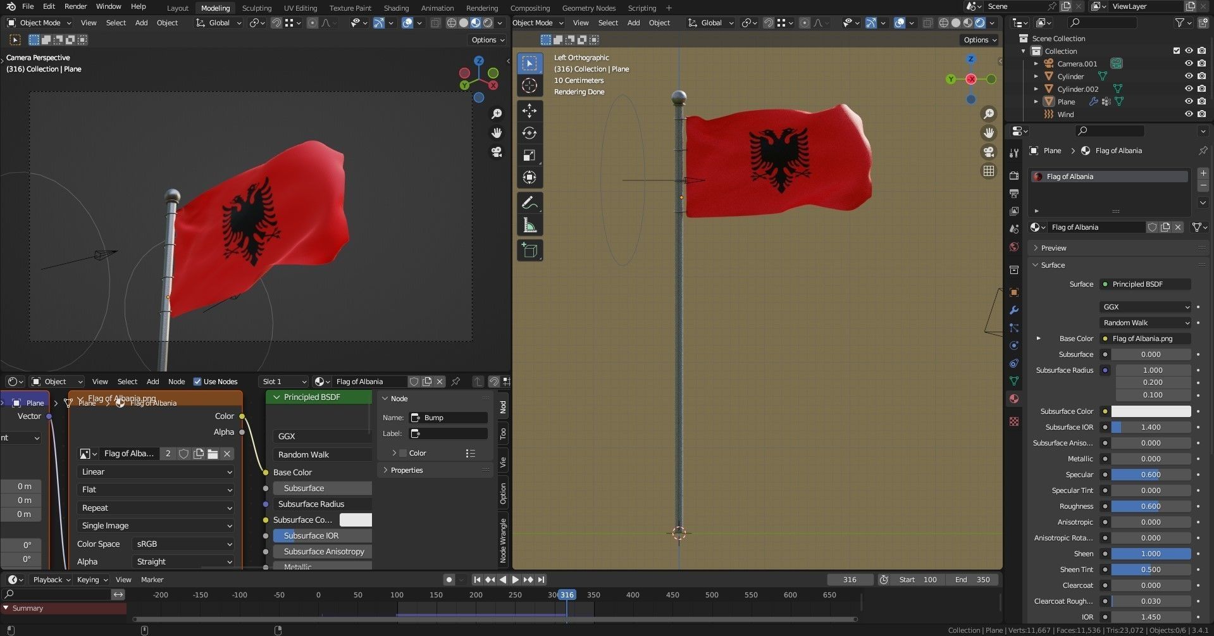Open the World properties tab

[x=1014, y=247]
